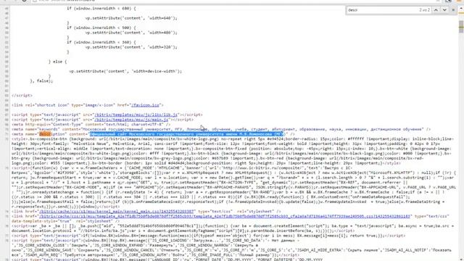The image size is (464, 261).
Task: Close the find bar
Action: (x=453, y=10)
